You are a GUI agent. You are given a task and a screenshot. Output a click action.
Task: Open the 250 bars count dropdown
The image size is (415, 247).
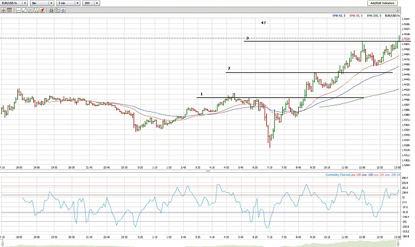(x=91, y=3)
